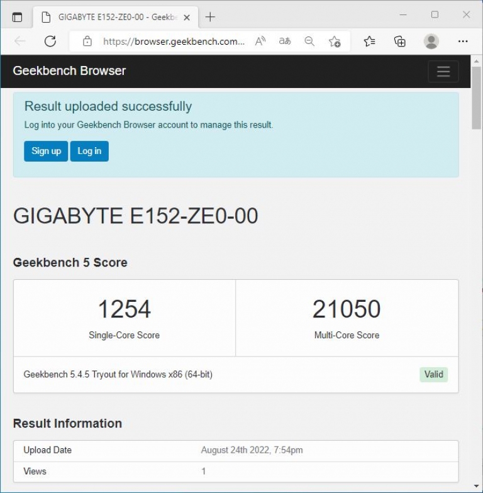Open the Collections panel
Screen dimensions: 483x493
pos(400,42)
